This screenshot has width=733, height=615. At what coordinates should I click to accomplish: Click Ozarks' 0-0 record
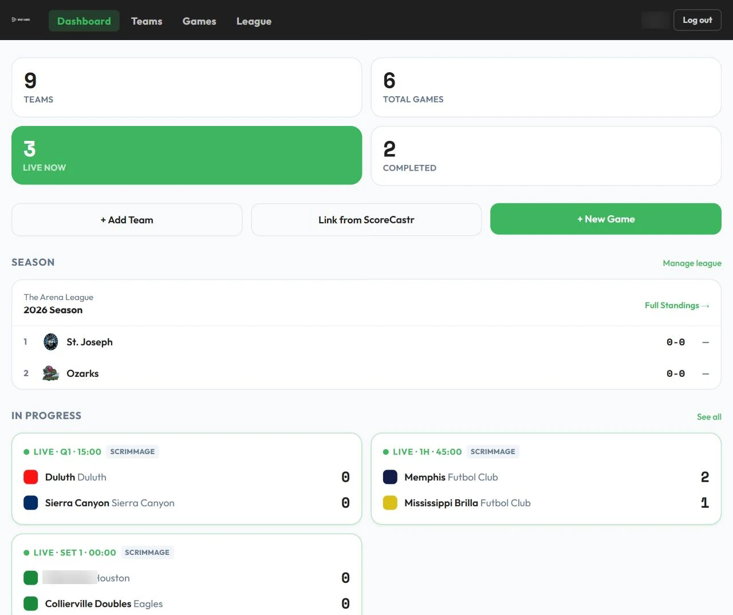coord(676,373)
